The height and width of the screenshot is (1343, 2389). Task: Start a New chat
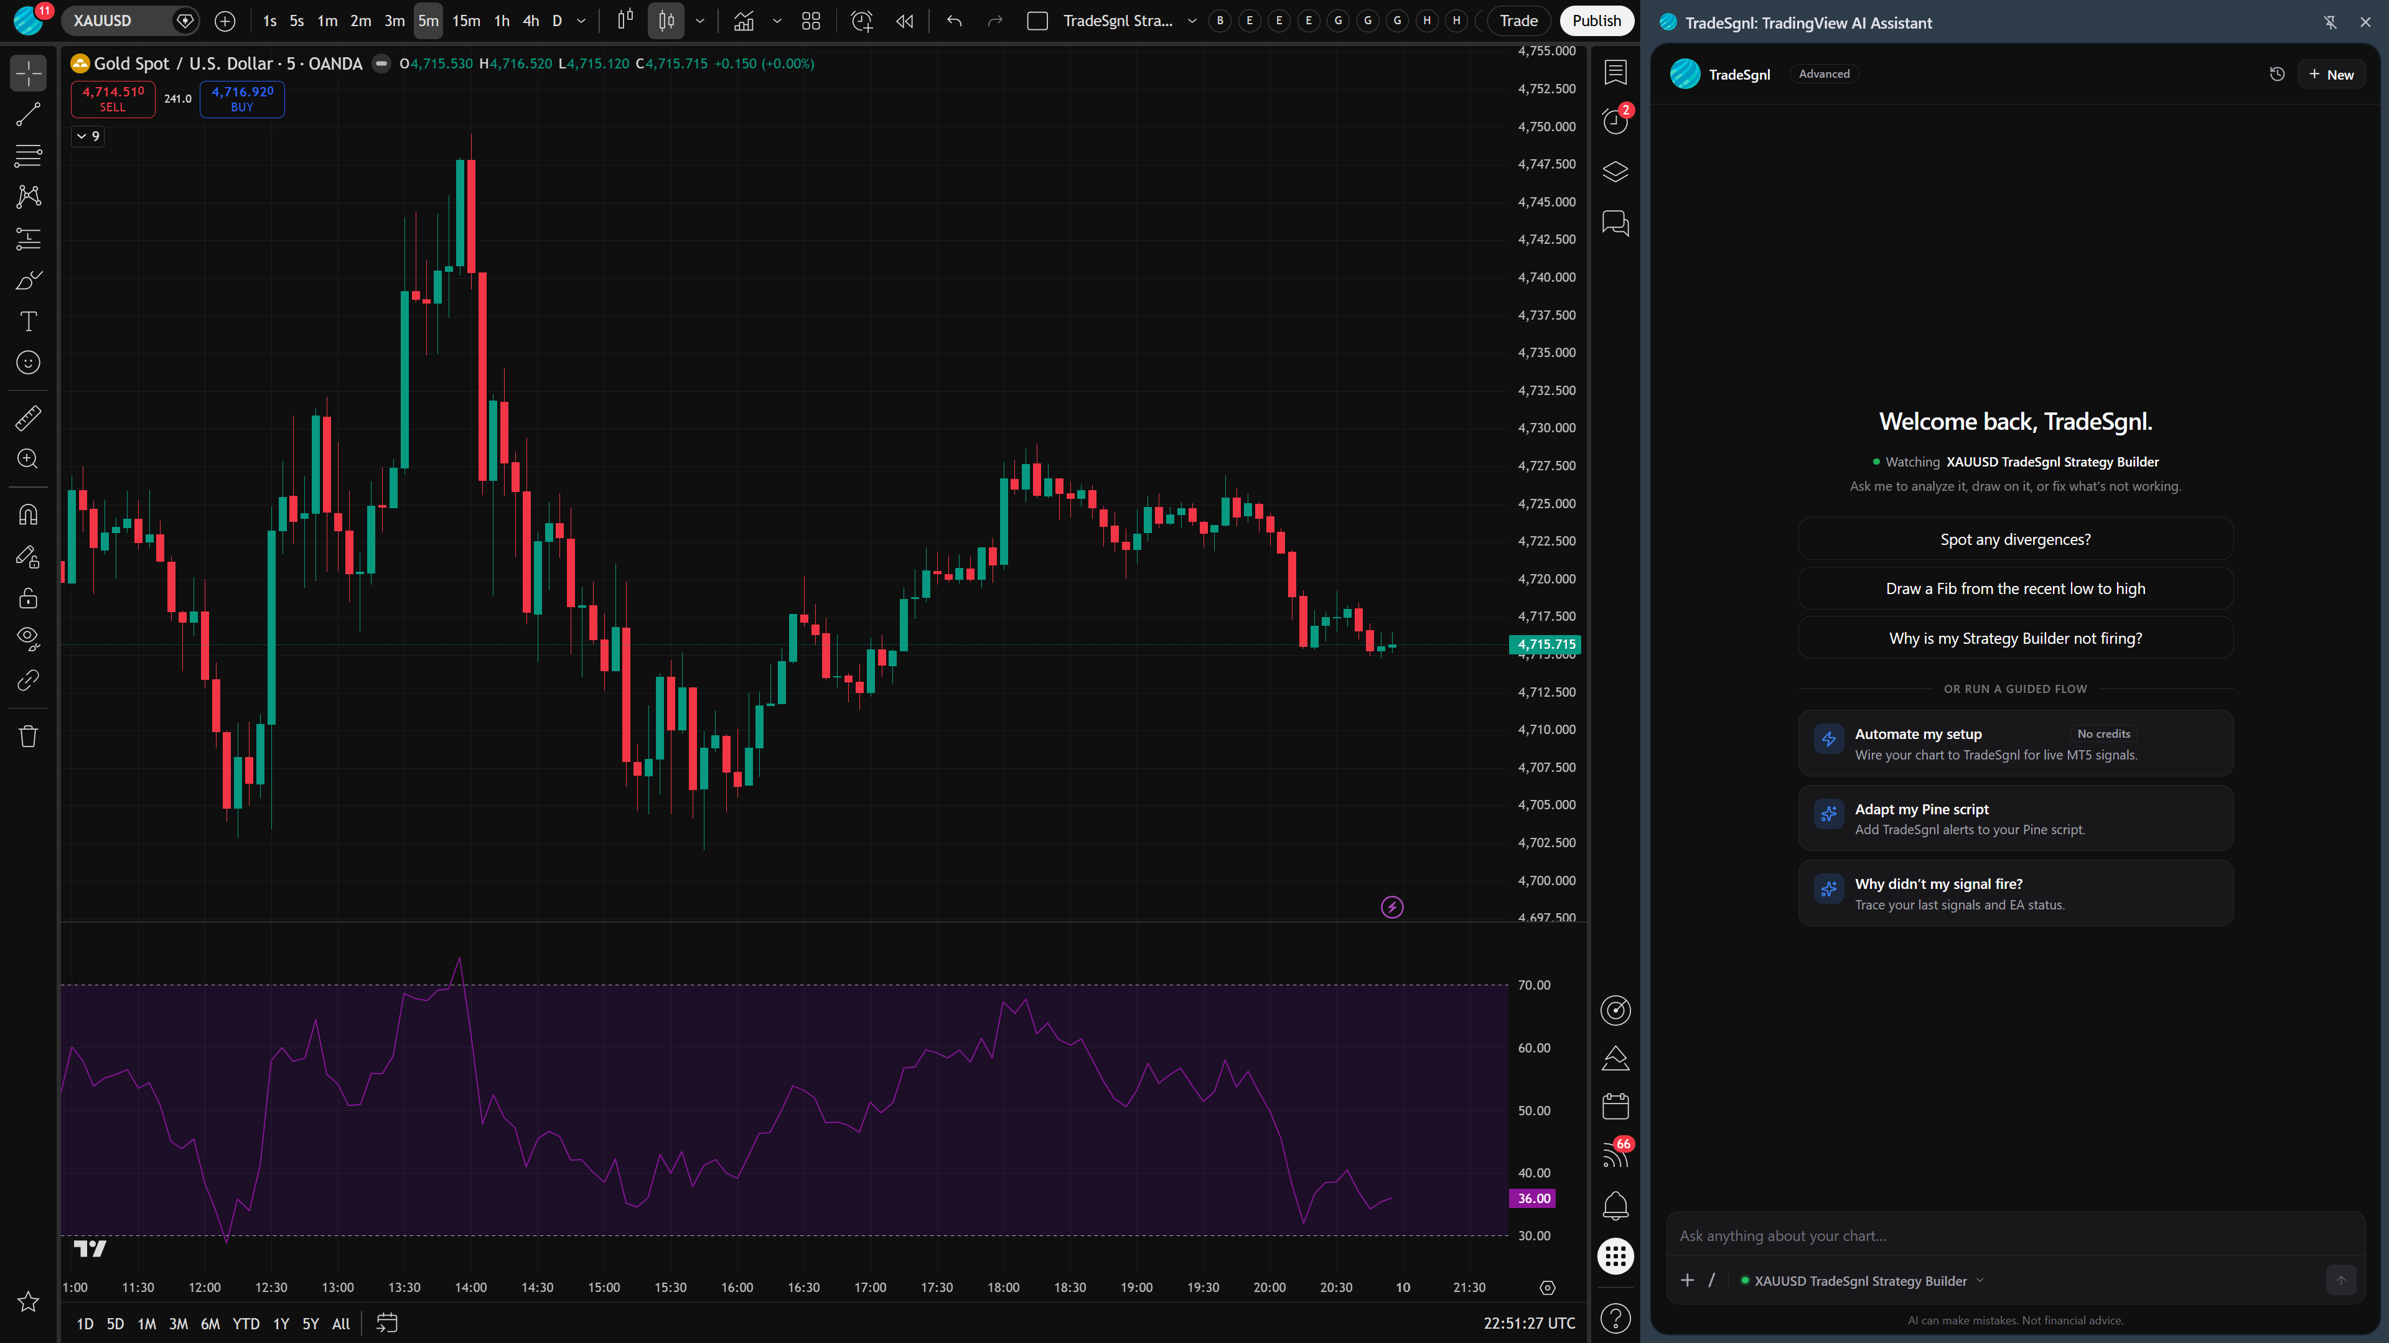click(2332, 74)
